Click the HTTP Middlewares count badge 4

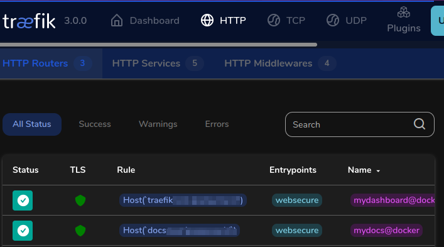[x=327, y=63]
